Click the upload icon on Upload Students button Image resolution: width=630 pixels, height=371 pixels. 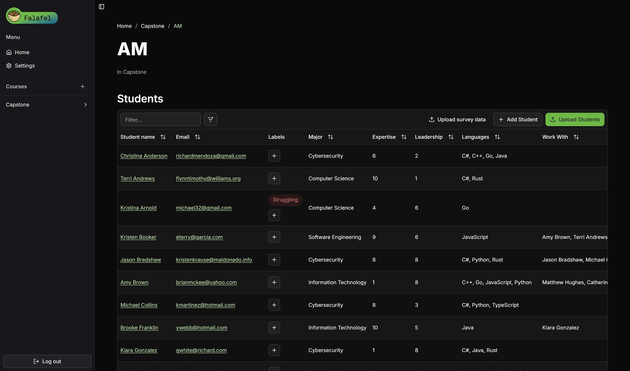click(553, 119)
